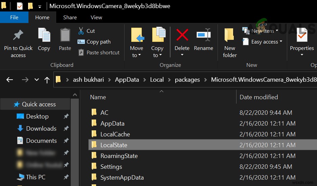Click the Rename icon
Viewport: 317px width, 186px height.
[x=203, y=35]
